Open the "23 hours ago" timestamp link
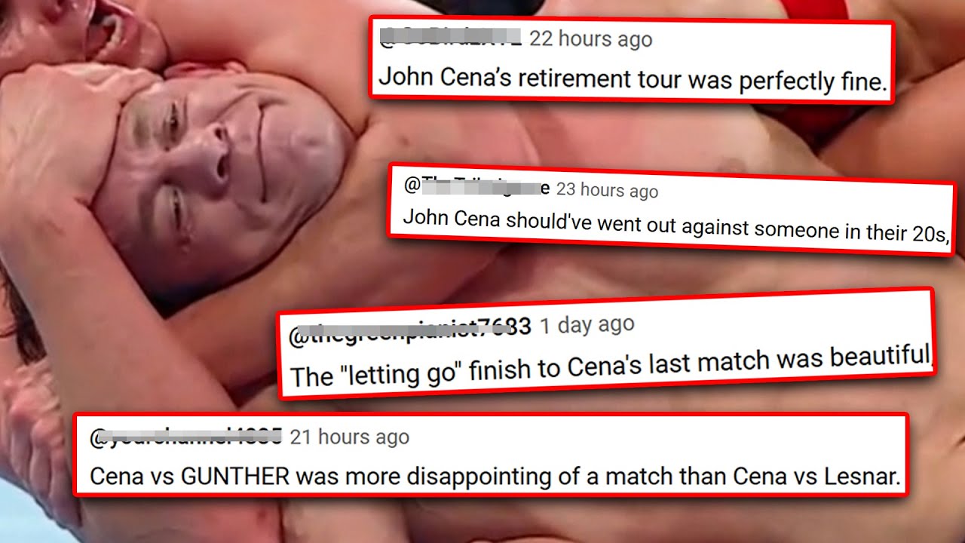This screenshot has width=965, height=543. 607,189
